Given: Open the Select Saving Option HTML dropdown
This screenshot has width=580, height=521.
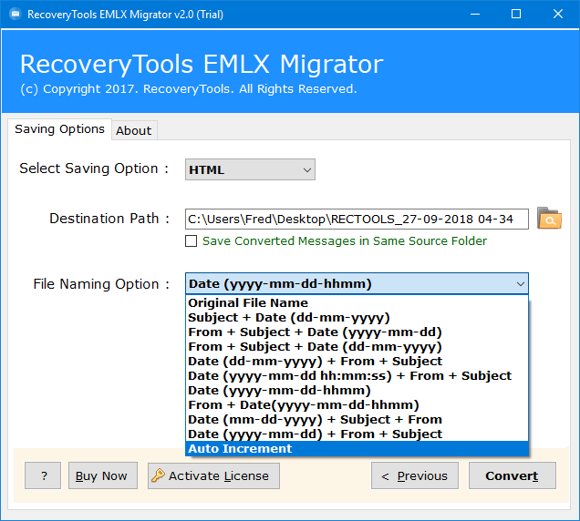Looking at the screenshot, I should pos(250,169).
